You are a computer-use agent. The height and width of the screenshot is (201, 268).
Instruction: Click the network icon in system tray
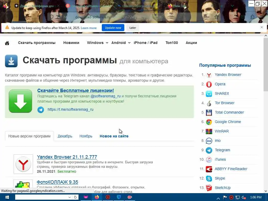coord(237,197)
